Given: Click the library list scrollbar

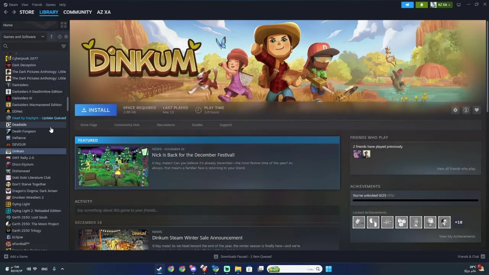Looking at the screenshot, I should pyautogui.click(x=68, y=103).
